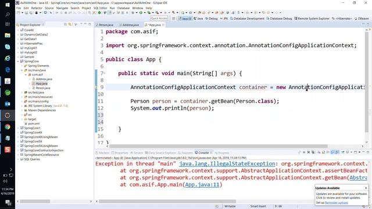
Task: Expand the SpringCore1 project
Action: click(x=18, y=128)
